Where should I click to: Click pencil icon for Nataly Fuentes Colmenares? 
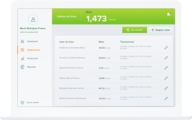(x=166, y=98)
